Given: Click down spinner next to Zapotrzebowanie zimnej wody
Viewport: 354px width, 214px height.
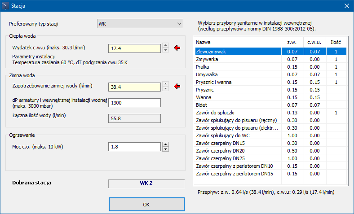Looking at the screenshot, I should coord(165,88).
